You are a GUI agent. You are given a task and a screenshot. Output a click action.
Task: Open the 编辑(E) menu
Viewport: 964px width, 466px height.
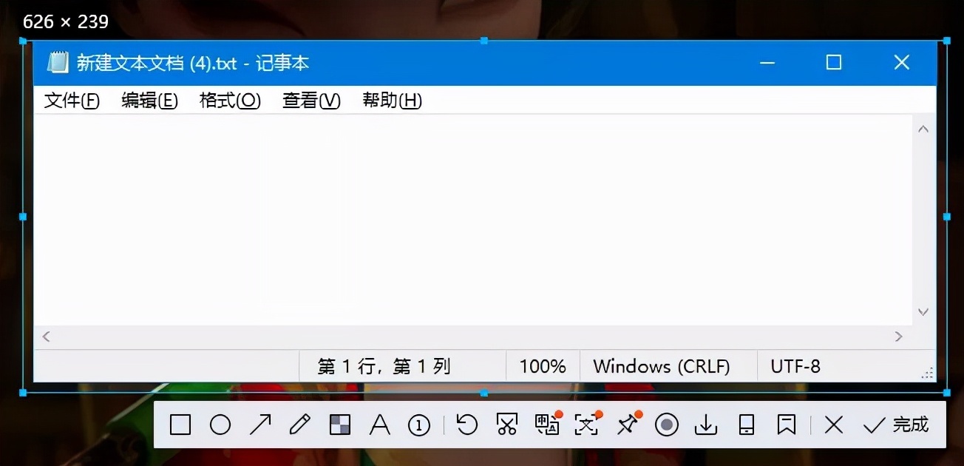click(150, 101)
